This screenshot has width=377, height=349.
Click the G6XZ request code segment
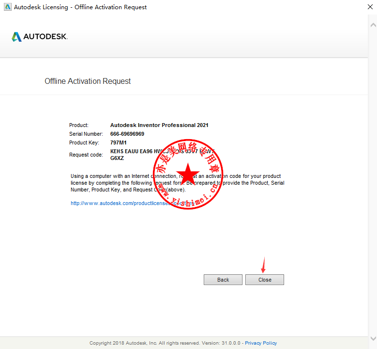tap(117, 158)
